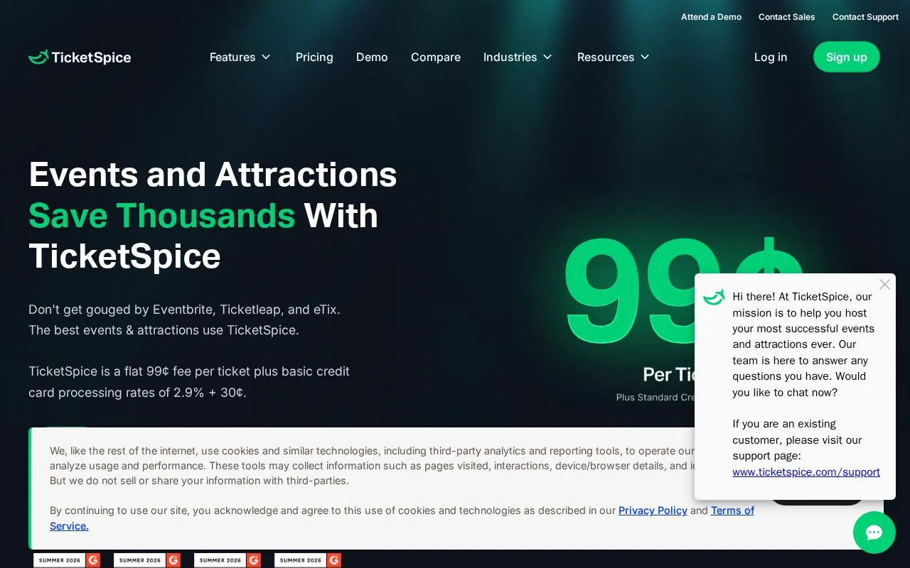Expand the Resources dropdown chevron
The width and height of the screenshot is (910, 568).
pos(645,57)
